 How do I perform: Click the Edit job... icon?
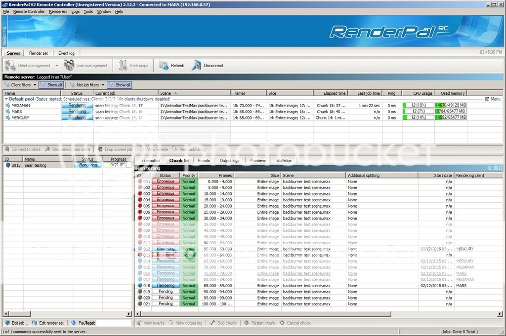pos(7,323)
